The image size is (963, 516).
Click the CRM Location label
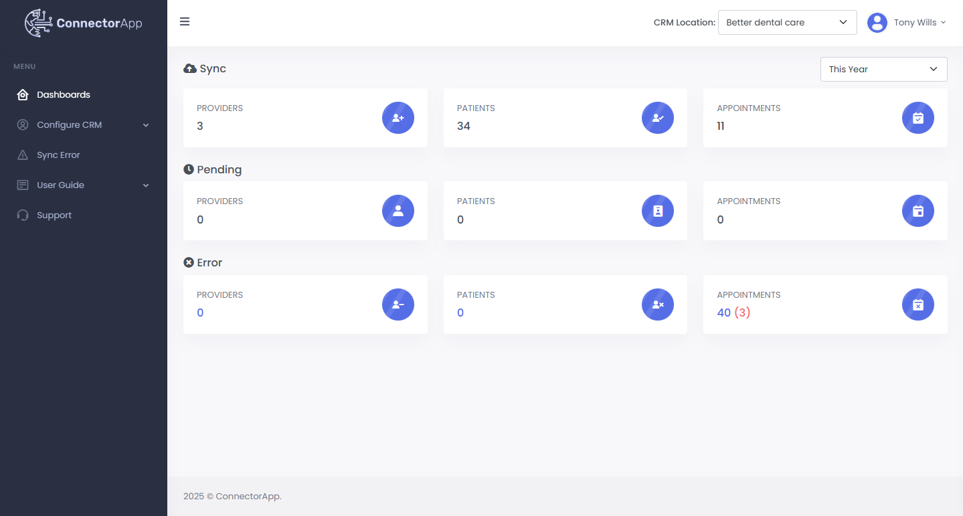(x=684, y=22)
